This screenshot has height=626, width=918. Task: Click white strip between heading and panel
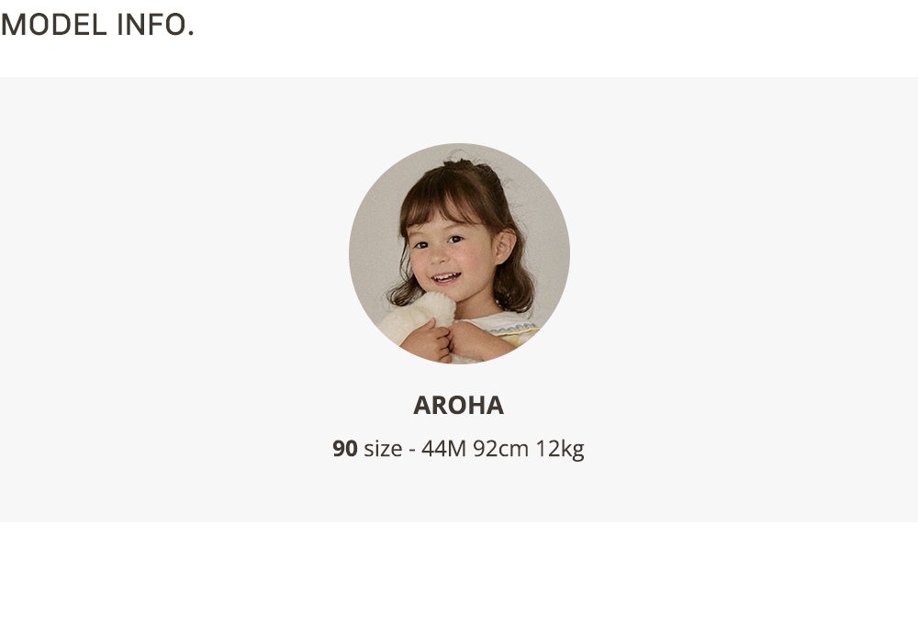pyautogui.click(x=459, y=61)
